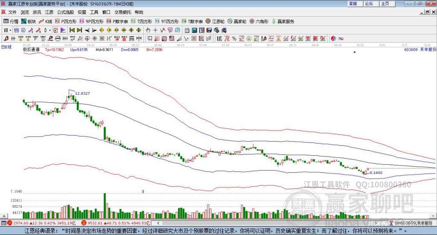Open the 江恩 menu
Screen dimensions: 437x235
49,12
